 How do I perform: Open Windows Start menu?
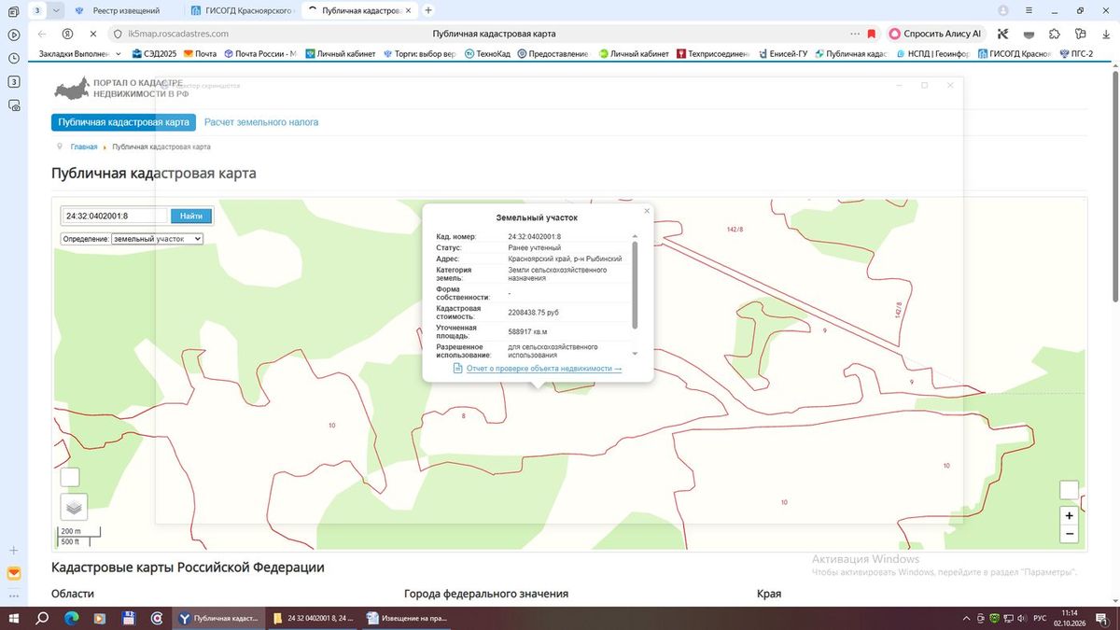pyautogui.click(x=14, y=618)
